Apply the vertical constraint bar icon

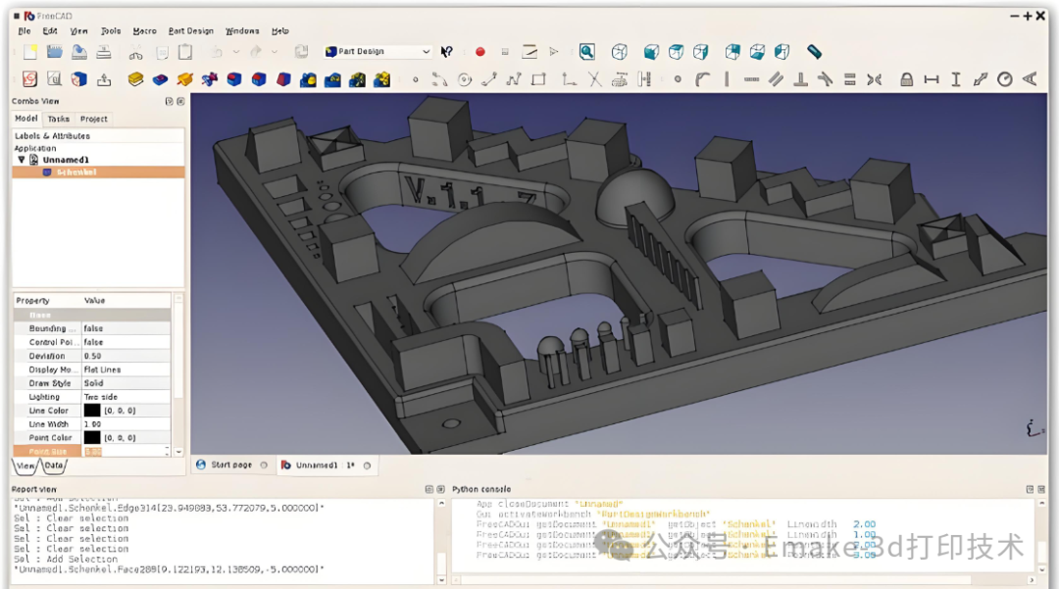tap(727, 79)
